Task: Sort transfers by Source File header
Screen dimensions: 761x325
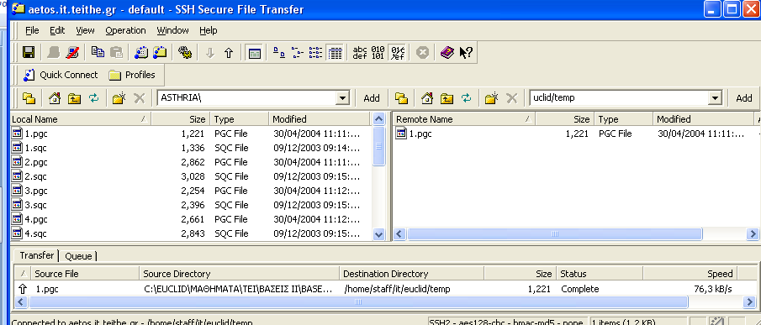Action: (86, 274)
